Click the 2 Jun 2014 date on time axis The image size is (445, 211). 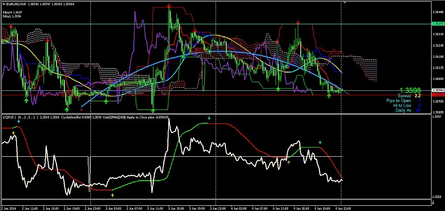point(8,208)
